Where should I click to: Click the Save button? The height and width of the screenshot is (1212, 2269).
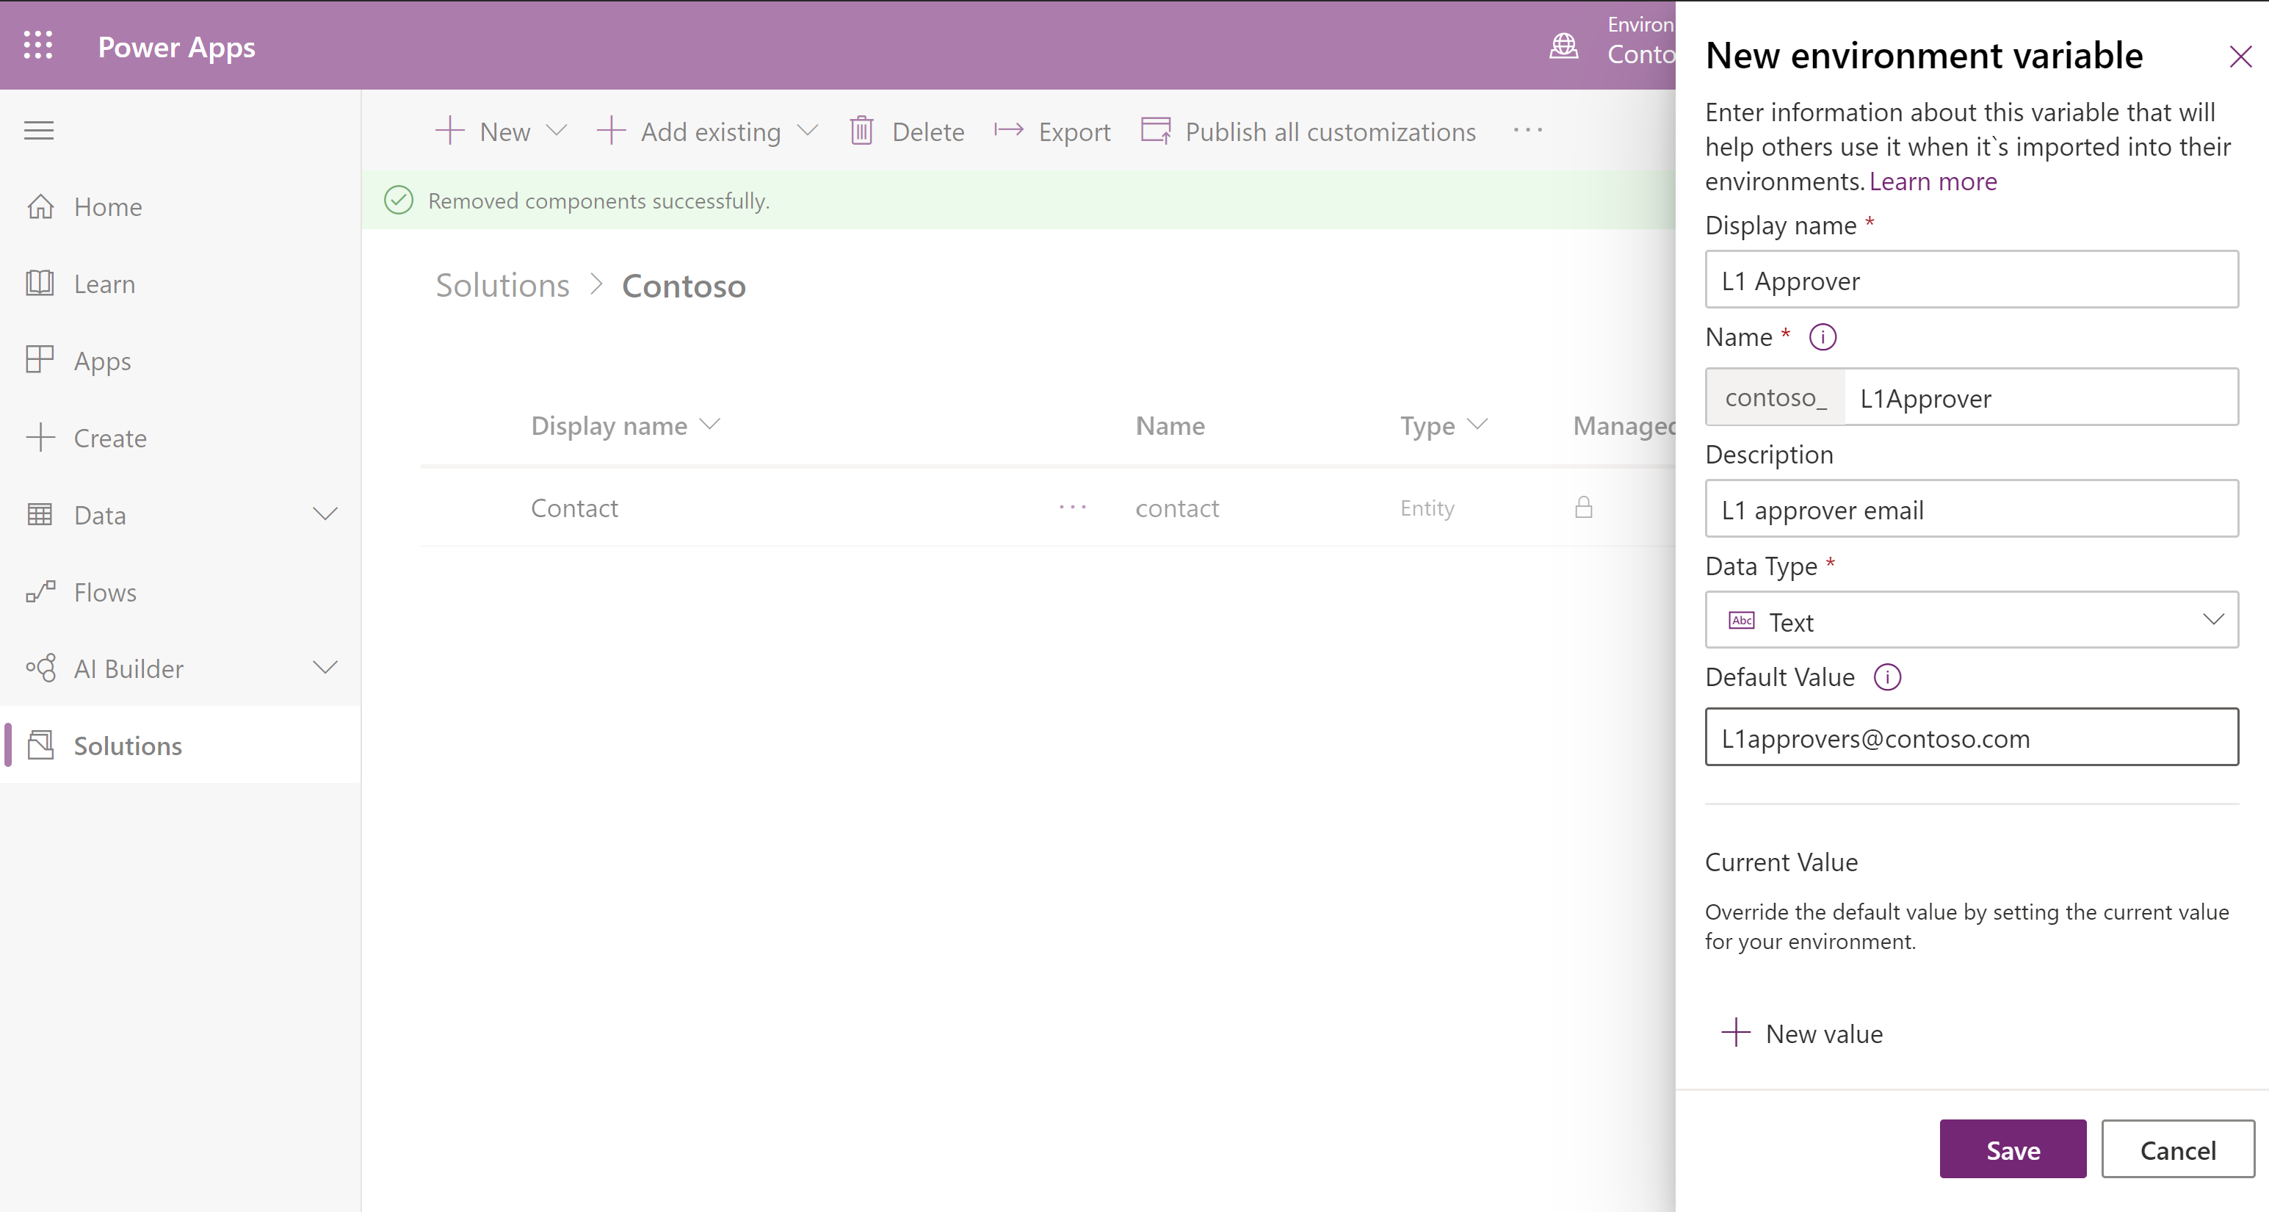pos(2011,1149)
